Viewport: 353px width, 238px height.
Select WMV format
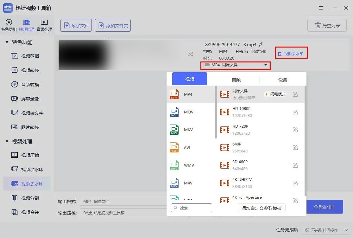click(x=191, y=165)
